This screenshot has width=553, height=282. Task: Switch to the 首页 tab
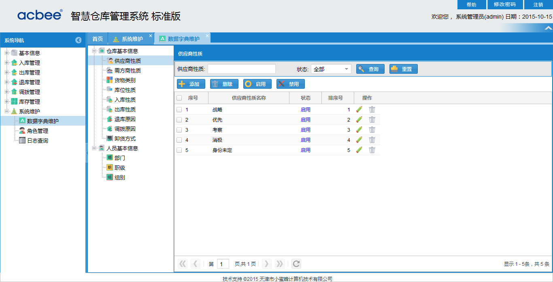(98, 39)
